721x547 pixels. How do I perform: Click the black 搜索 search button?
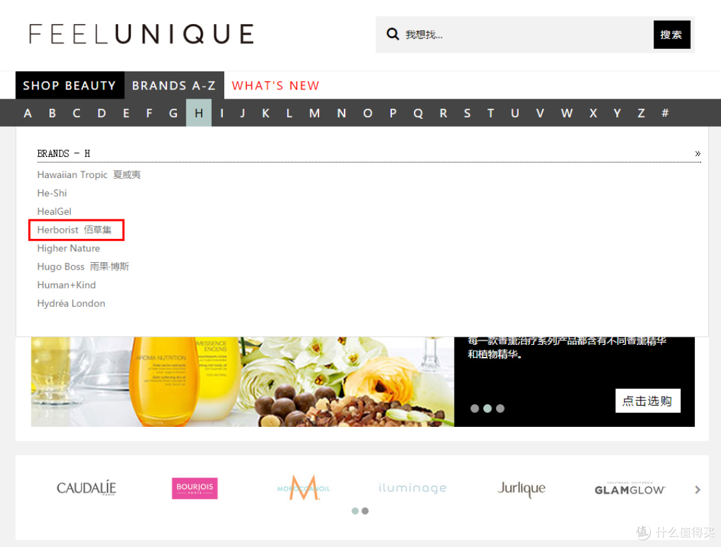pyautogui.click(x=672, y=35)
